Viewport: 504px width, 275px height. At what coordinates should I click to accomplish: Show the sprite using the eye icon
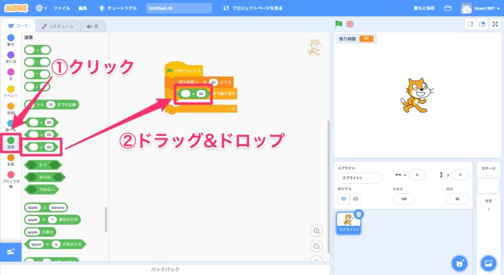(344, 198)
